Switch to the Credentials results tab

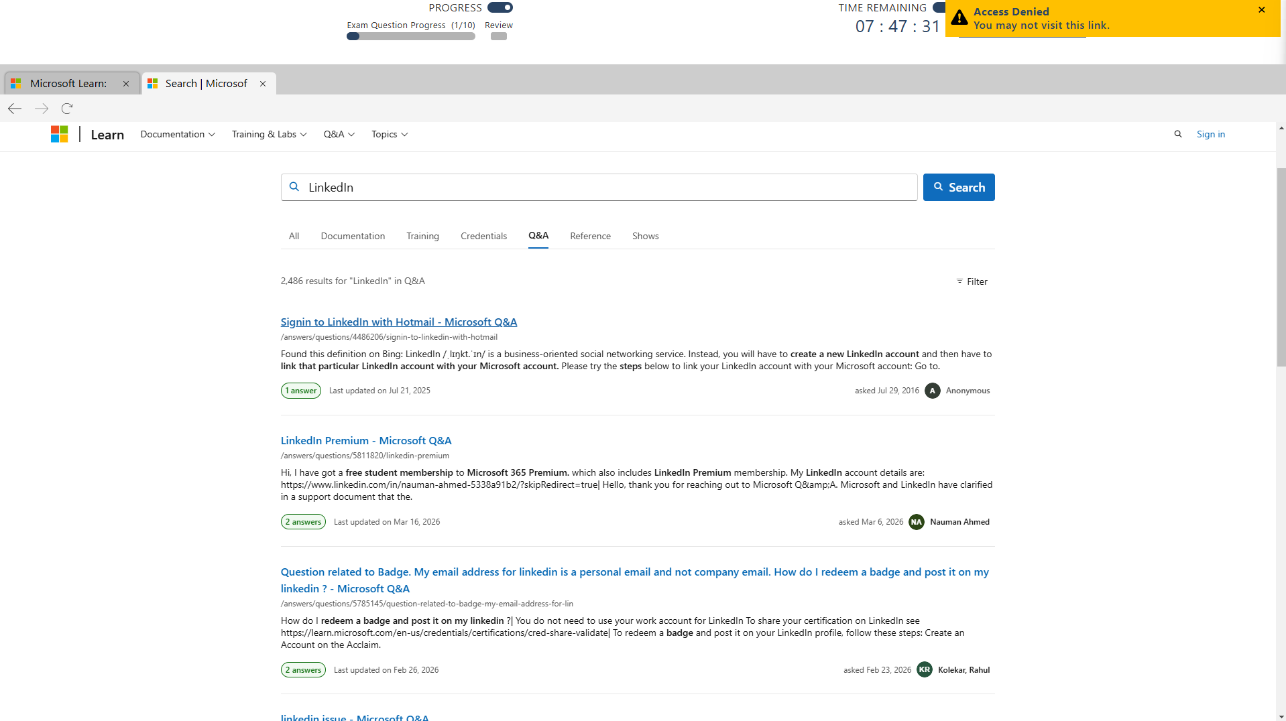pos(483,236)
